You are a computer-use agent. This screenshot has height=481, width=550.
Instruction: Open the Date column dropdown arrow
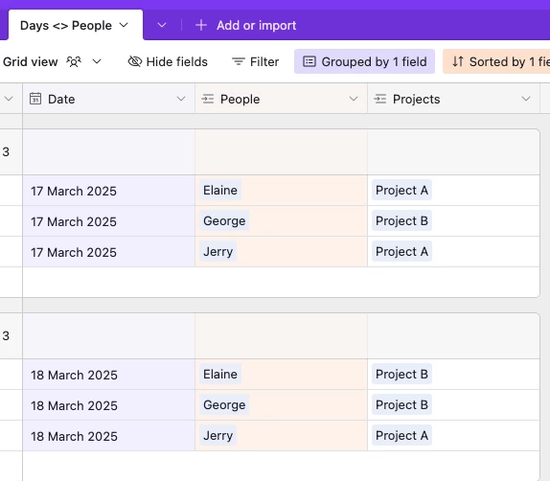pyautogui.click(x=181, y=99)
